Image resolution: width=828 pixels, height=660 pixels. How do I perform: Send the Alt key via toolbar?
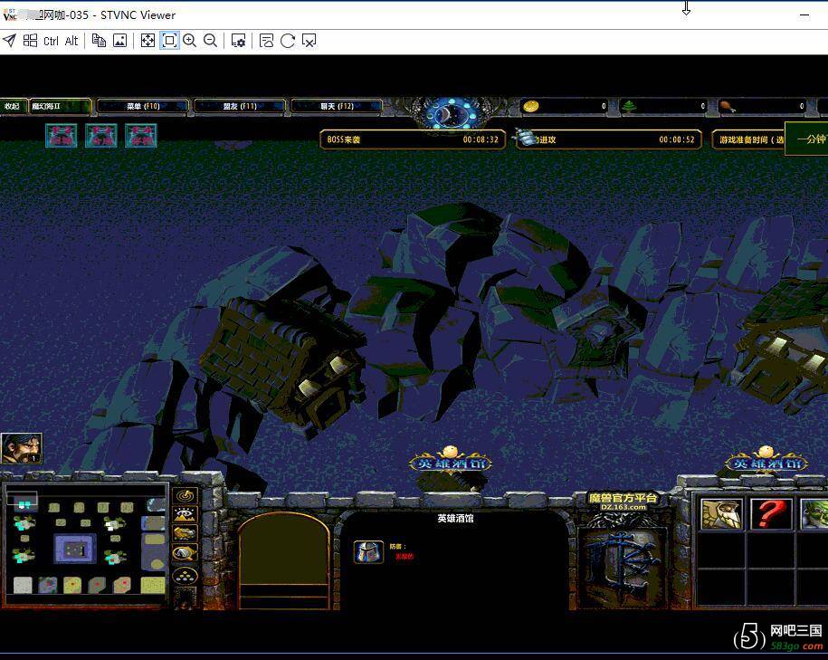point(71,41)
